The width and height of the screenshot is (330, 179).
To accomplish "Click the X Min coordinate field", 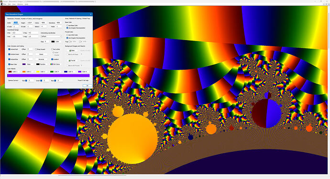I will pyautogui.click(x=17, y=33).
